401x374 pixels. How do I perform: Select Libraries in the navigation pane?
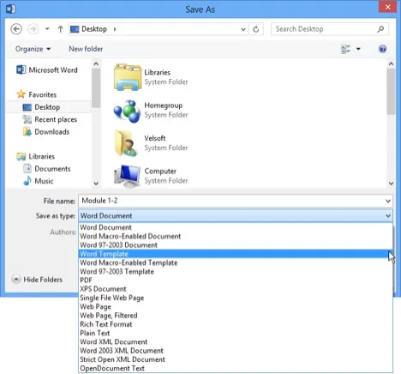(x=36, y=156)
